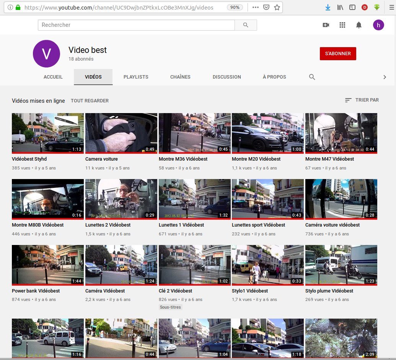Screen dimensions: 396x360
Task: Click the 90% zoom level indicator
Action: pos(235,7)
